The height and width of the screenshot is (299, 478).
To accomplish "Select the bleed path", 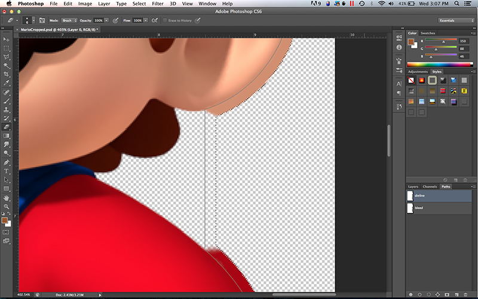I will coord(439,208).
